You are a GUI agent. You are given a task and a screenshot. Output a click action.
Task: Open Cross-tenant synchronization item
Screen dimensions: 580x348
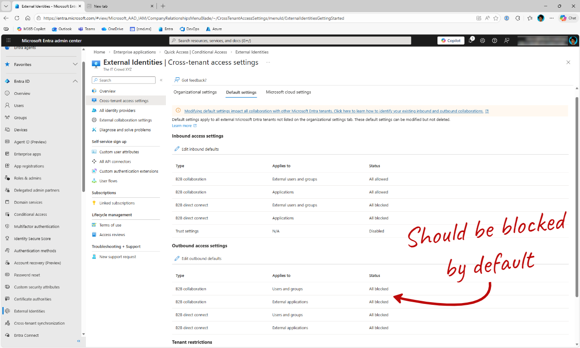pyautogui.click(x=39, y=323)
